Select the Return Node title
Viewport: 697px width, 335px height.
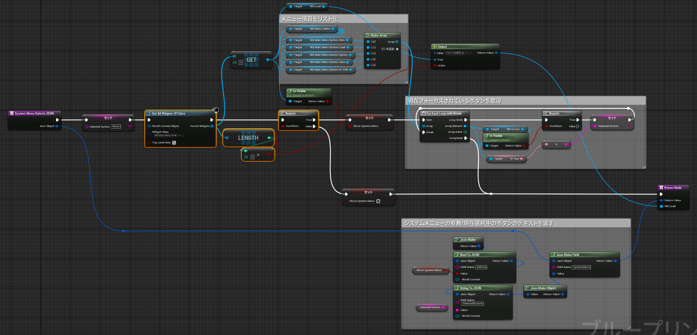[x=673, y=188]
